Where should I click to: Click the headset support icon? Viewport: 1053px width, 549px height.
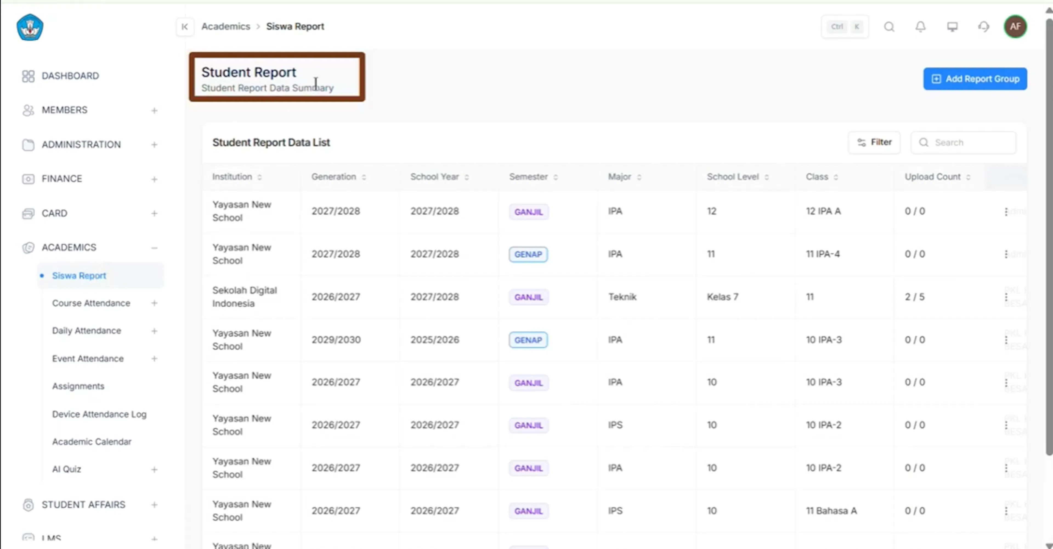[x=984, y=27]
